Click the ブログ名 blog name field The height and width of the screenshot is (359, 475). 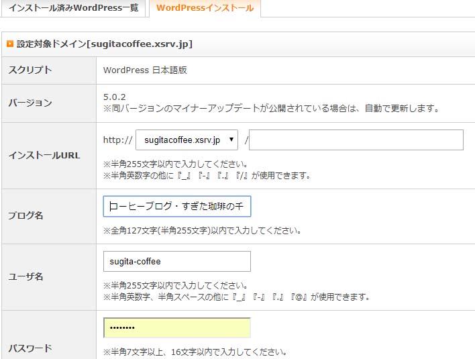177,206
